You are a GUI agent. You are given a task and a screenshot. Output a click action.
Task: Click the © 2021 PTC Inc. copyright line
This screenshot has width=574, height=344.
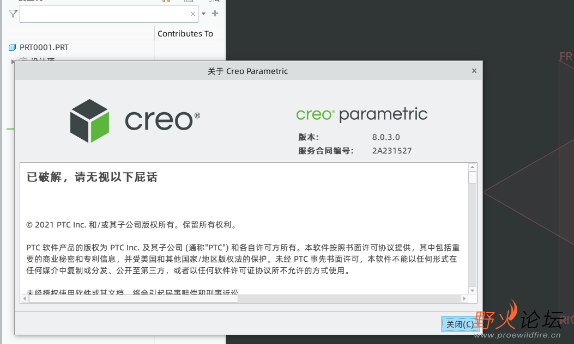tap(132, 225)
